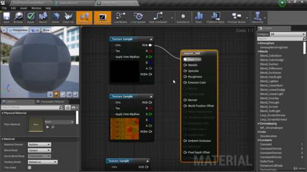Viewport: 307px width, 172px height.
Task: Click the Normal input pin on master_mat
Action: coord(185,100)
